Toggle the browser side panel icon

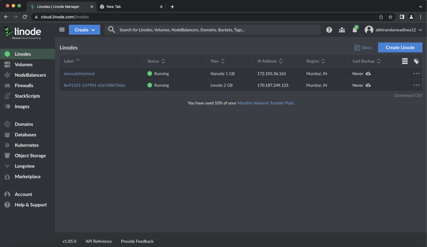tap(402, 17)
